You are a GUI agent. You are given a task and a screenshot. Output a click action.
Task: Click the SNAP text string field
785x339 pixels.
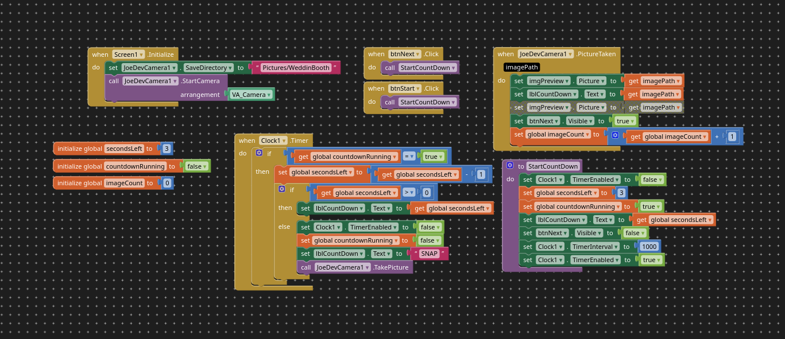coord(430,254)
